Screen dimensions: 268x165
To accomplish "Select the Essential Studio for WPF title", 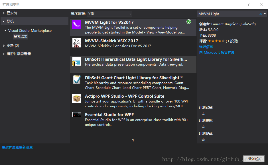I will (x=109, y=115).
